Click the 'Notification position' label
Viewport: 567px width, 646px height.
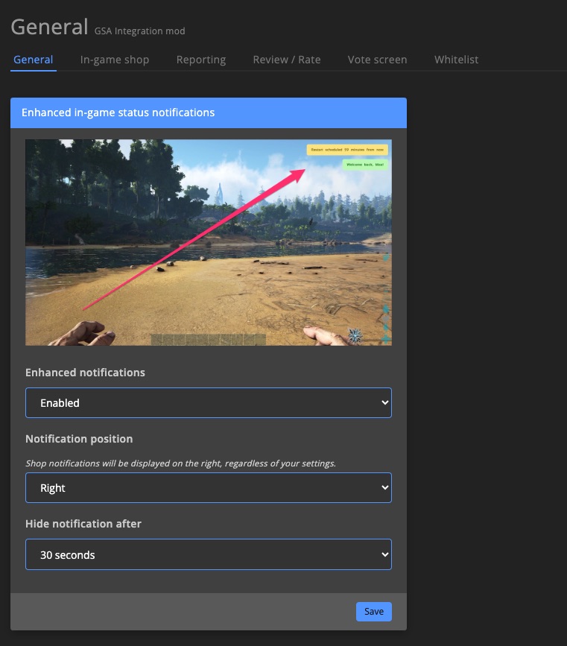[x=79, y=439]
